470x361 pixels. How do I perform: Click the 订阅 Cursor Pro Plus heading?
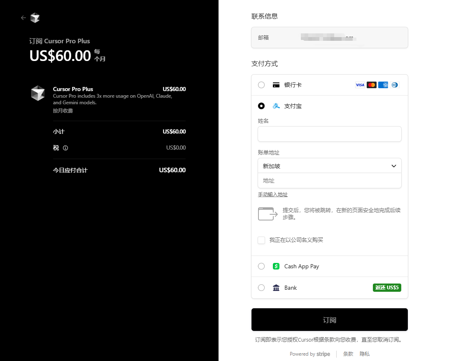tap(59, 41)
